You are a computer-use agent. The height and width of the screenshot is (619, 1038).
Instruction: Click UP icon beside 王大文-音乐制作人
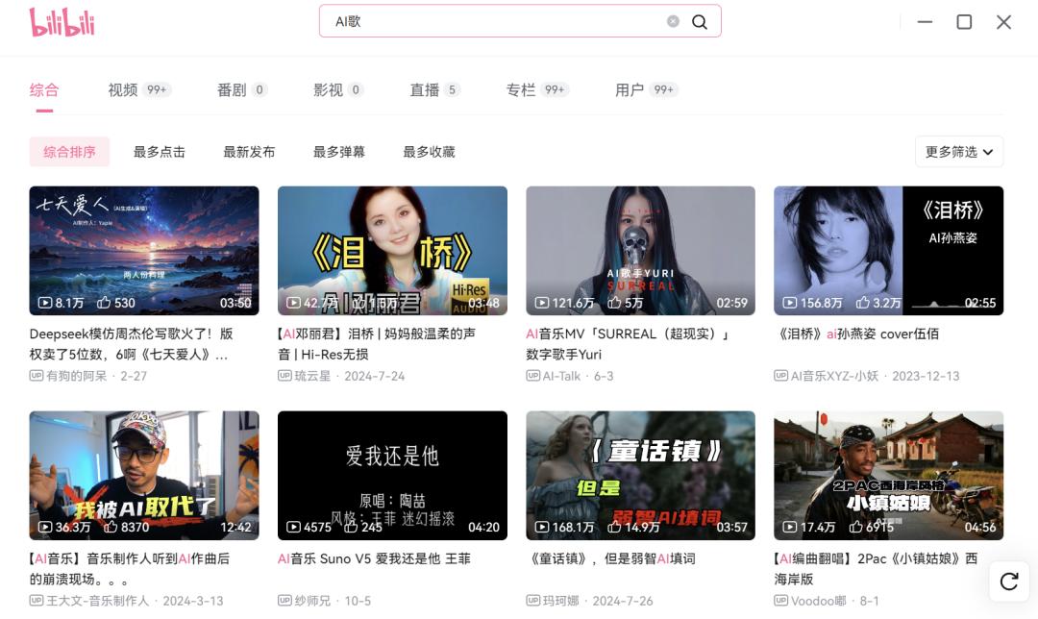coord(36,601)
